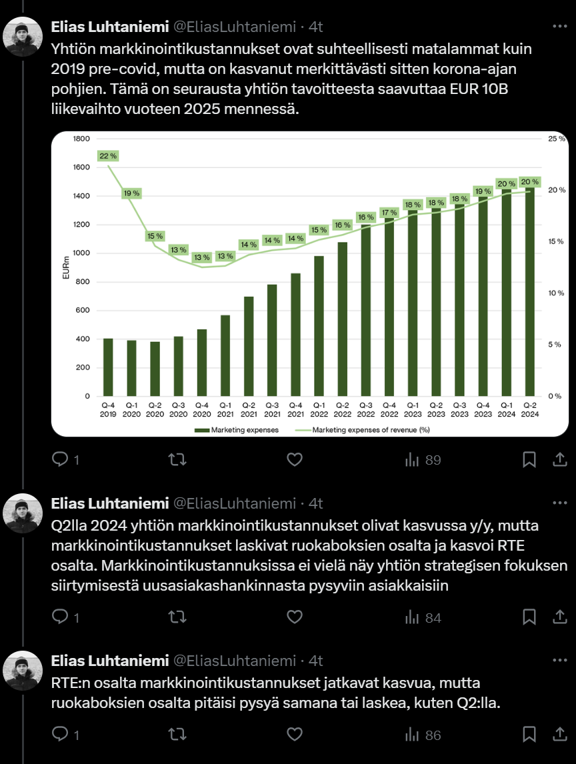View analytics showing 89 views
Screen dimensions: 576x764
coord(423,459)
